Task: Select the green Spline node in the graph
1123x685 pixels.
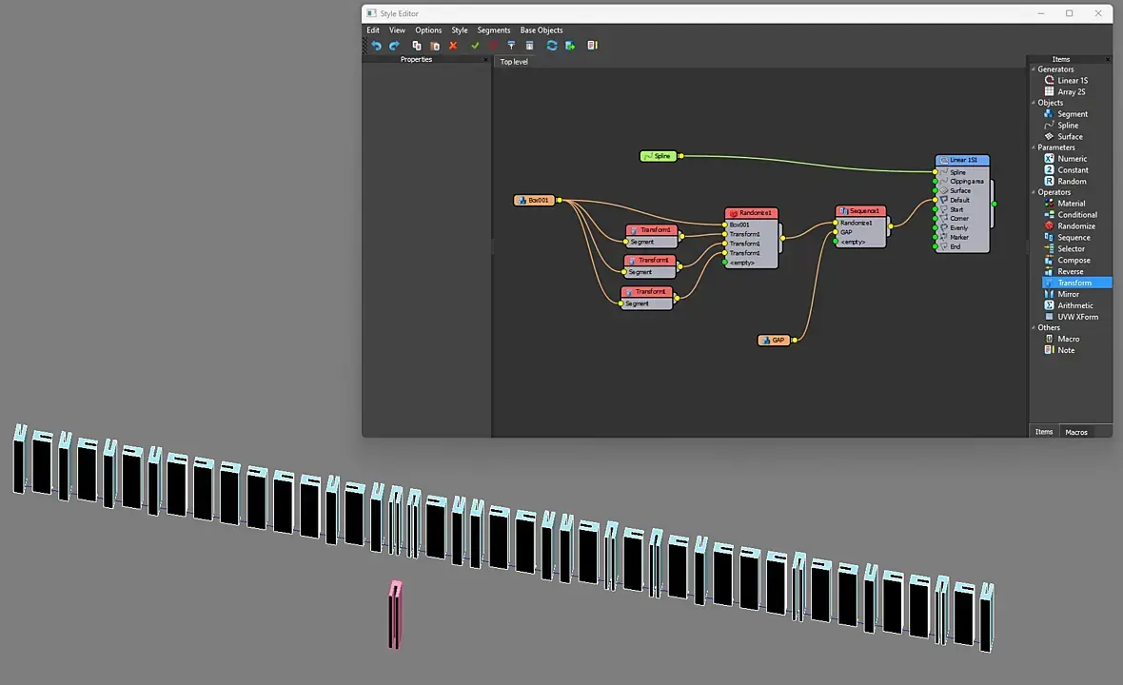Action: 658,156
